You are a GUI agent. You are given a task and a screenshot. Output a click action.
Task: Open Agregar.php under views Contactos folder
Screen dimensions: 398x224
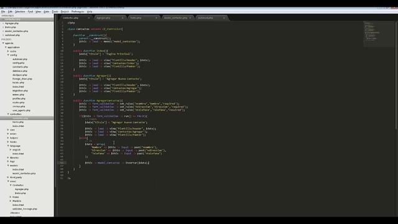coord(22,189)
